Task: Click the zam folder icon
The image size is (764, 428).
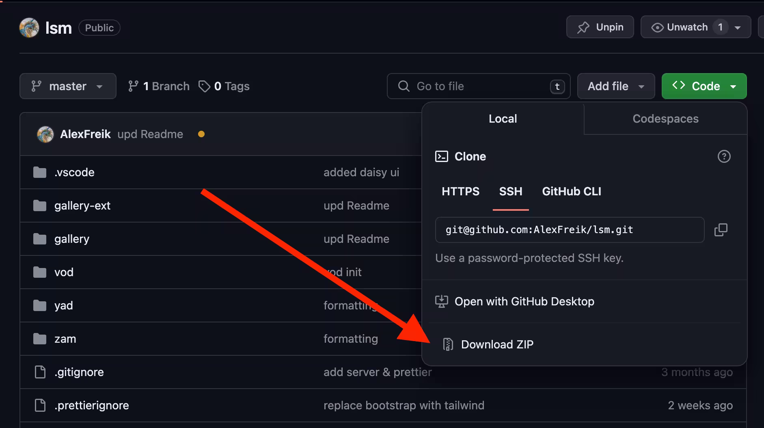Action: [40, 339]
